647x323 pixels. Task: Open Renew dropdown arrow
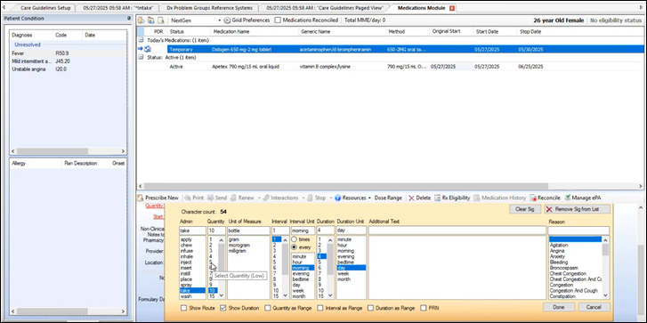259,198
